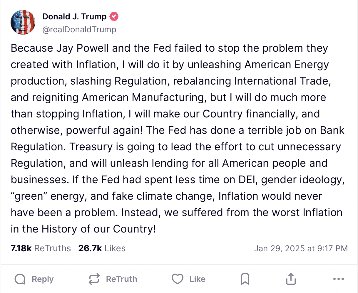Open the post by clicking its body text
The image size is (358, 293).
point(178,138)
